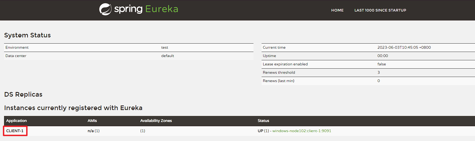Screen dimensions: 475x141
Task: Click the Uptime value 00:00
Action: click(x=382, y=56)
